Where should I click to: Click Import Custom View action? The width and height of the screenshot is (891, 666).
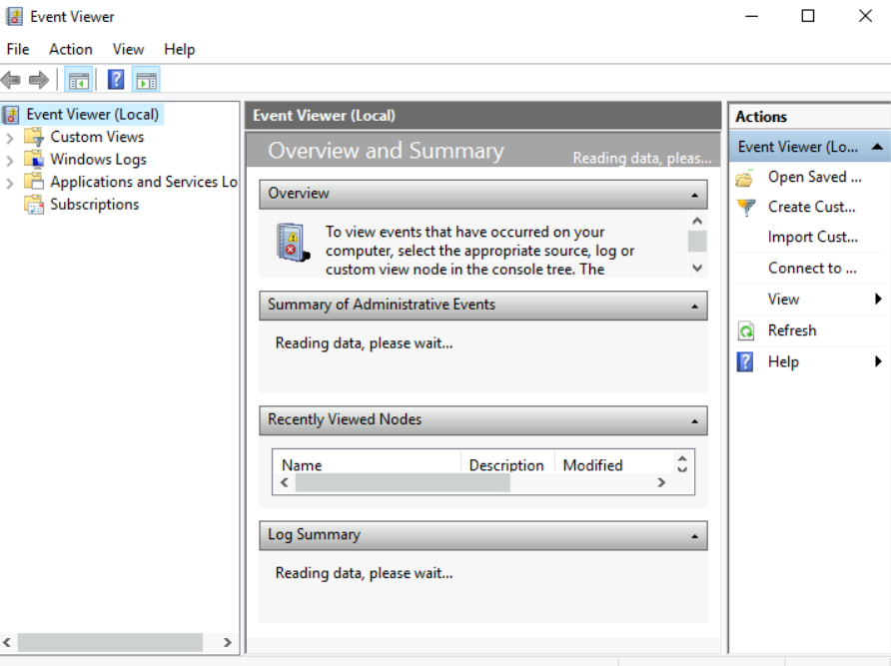point(810,237)
